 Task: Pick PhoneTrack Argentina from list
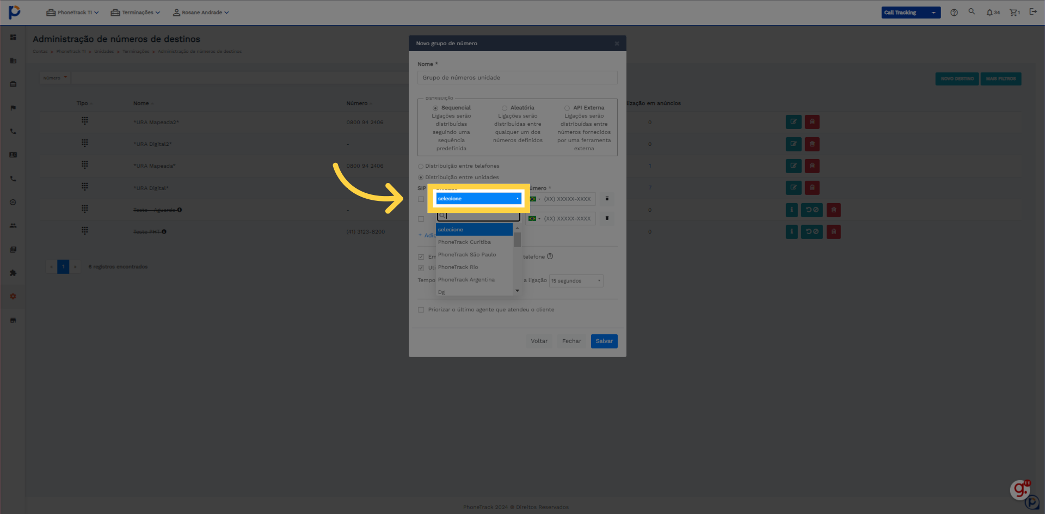[474, 280]
